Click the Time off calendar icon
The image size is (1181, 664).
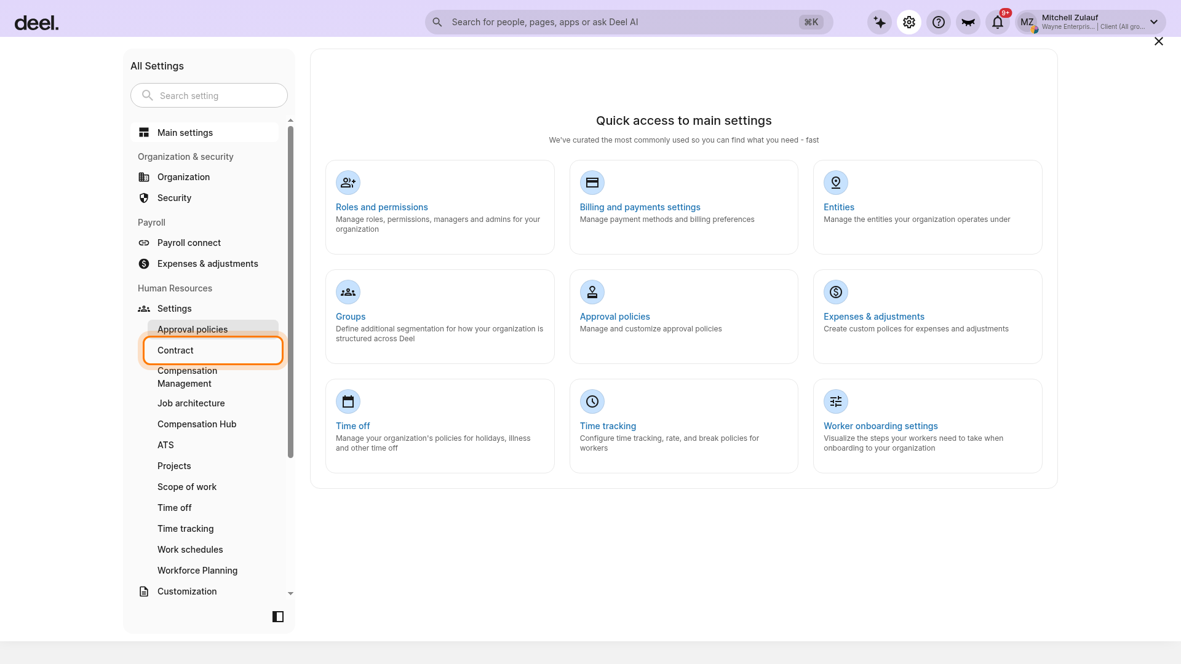[x=348, y=401]
